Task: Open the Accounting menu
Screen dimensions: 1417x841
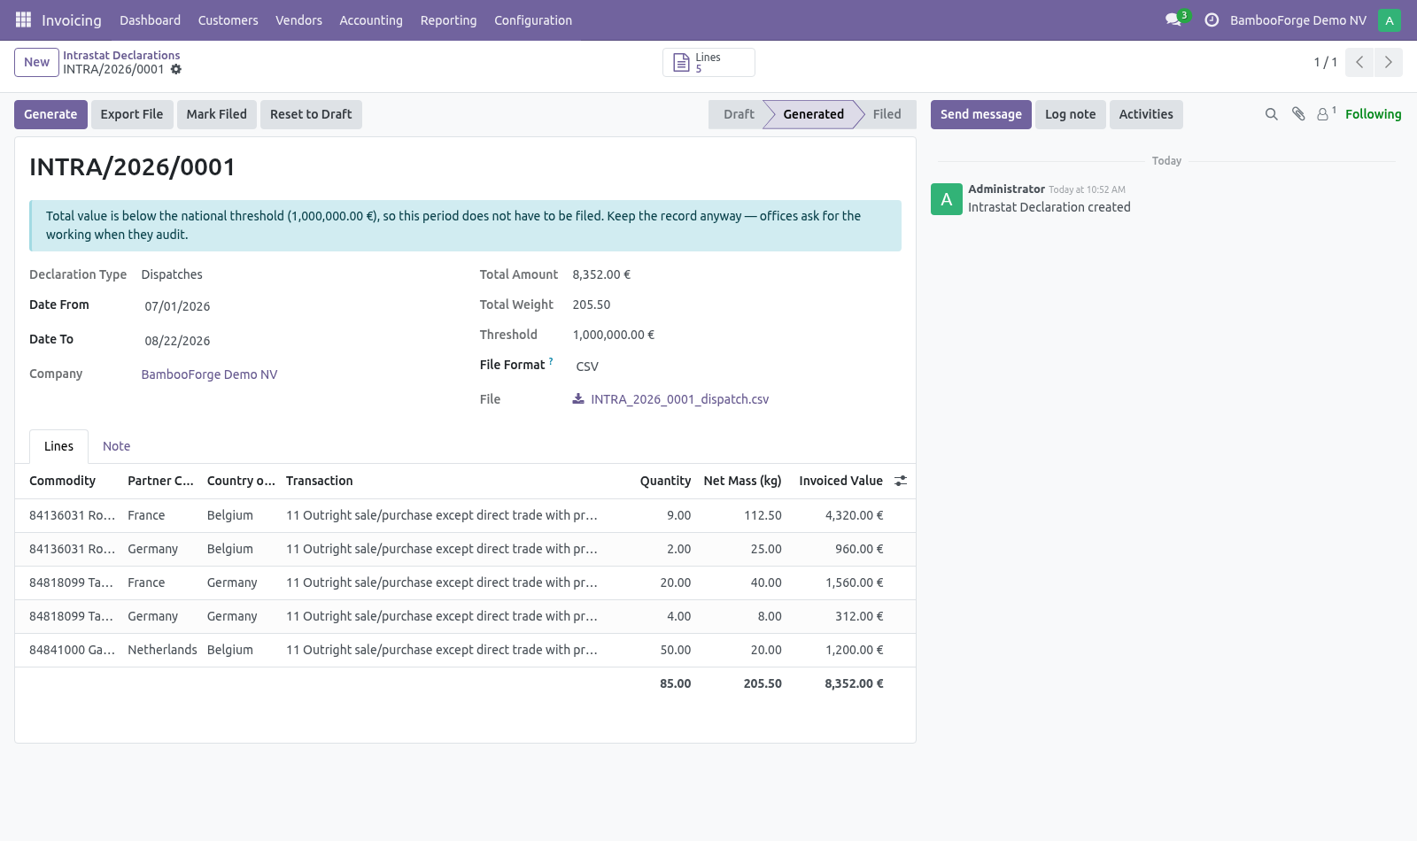Action: (x=371, y=20)
